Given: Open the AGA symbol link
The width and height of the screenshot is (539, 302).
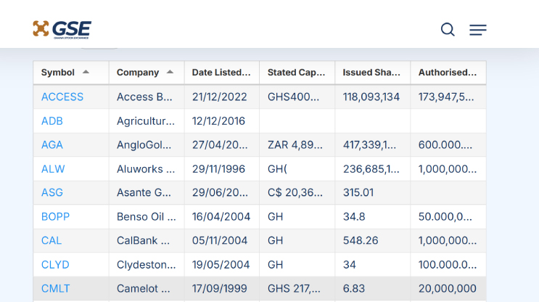Looking at the screenshot, I should point(52,144).
